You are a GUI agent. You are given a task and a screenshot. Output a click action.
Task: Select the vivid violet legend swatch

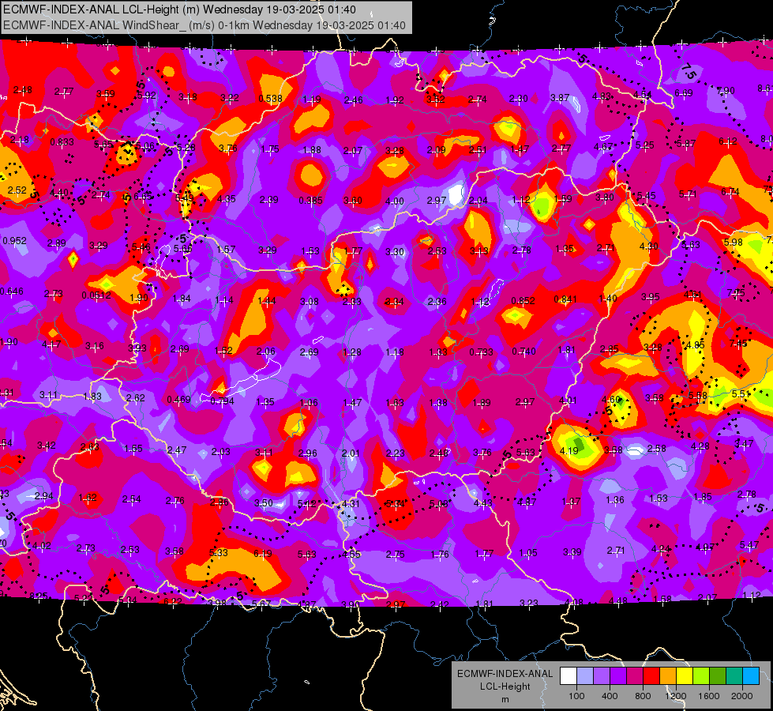pyautogui.click(x=617, y=676)
